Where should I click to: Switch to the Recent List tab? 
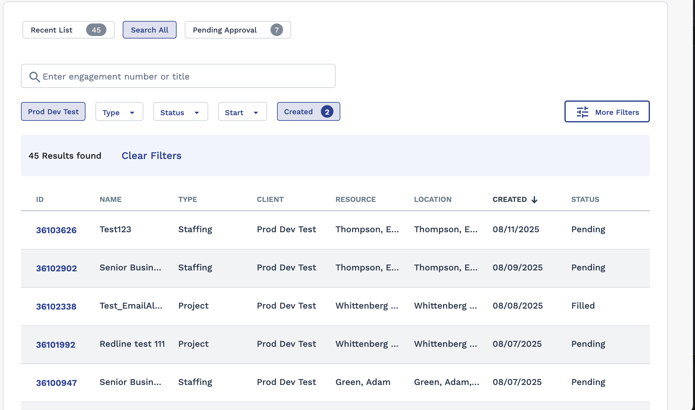(x=52, y=30)
